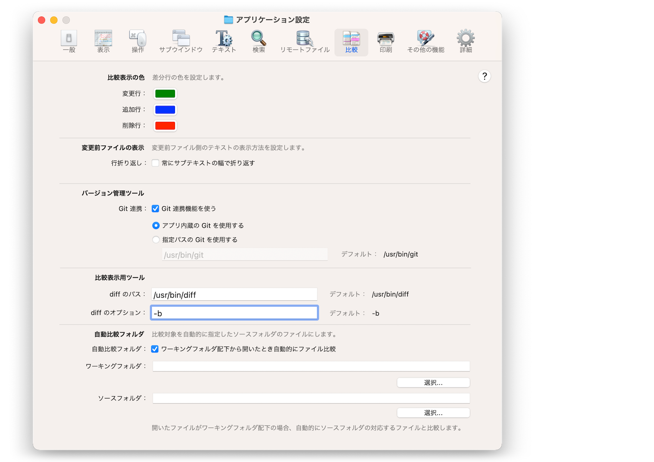
Task: Switch to the サブウインドウ settings pane
Action: coord(181,42)
